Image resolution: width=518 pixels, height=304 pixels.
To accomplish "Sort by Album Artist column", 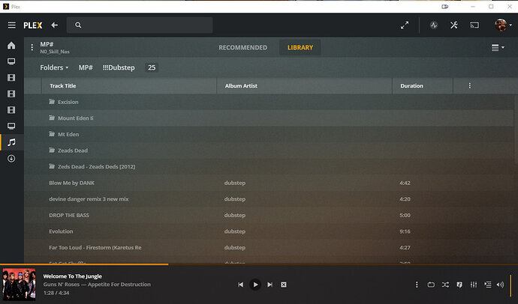I will click(x=241, y=85).
